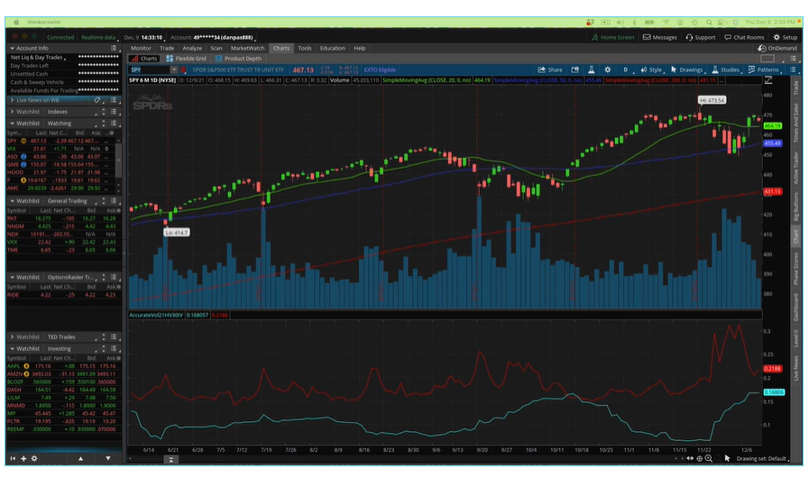Image resolution: width=809 pixels, height=496 pixels.
Task: Open the Watching watchlist menu icon
Action: click(x=114, y=124)
